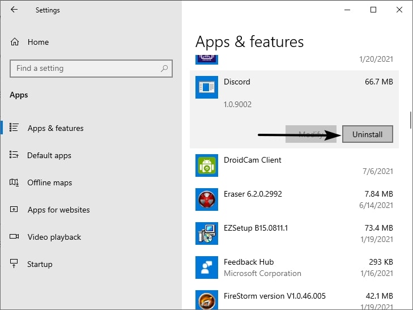Open Default apps page
Viewport: 413px width, 310px height.
coord(49,156)
